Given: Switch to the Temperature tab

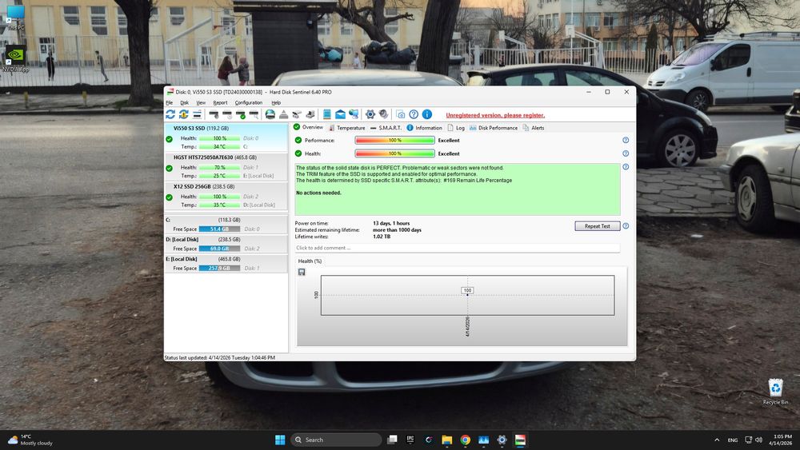Looking at the screenshot, I should pyautogui.click(x=347, y=128).
